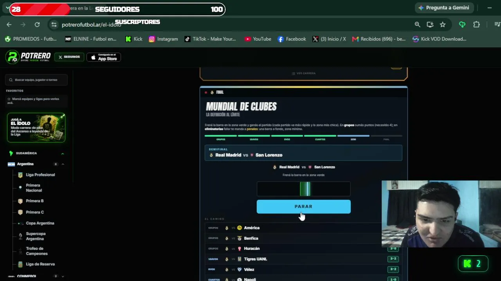The width and height of the screenshot is (501, 281).
Task: Click Liga Profesional crest icon
Action: pos(20,175)
